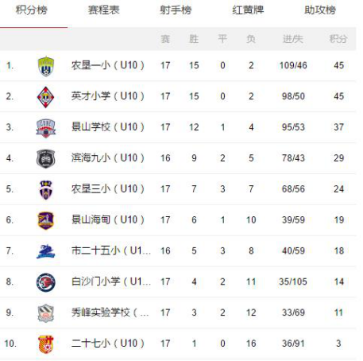Click the 景山学校 team badge icon
This screenshot has height=361, width=363.
click(x=46, y=128)
